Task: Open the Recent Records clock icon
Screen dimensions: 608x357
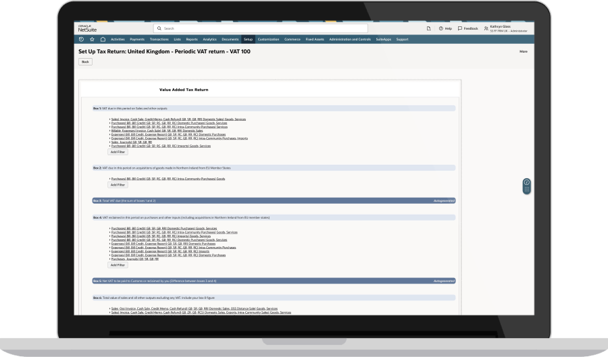Action: coord(82,39)
